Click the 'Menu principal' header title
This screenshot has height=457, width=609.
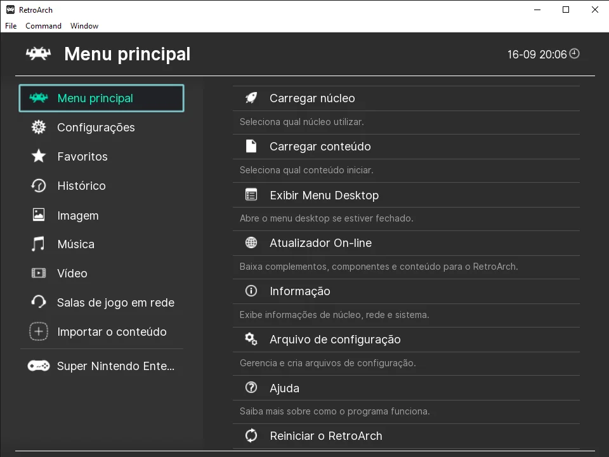(128, 55)
